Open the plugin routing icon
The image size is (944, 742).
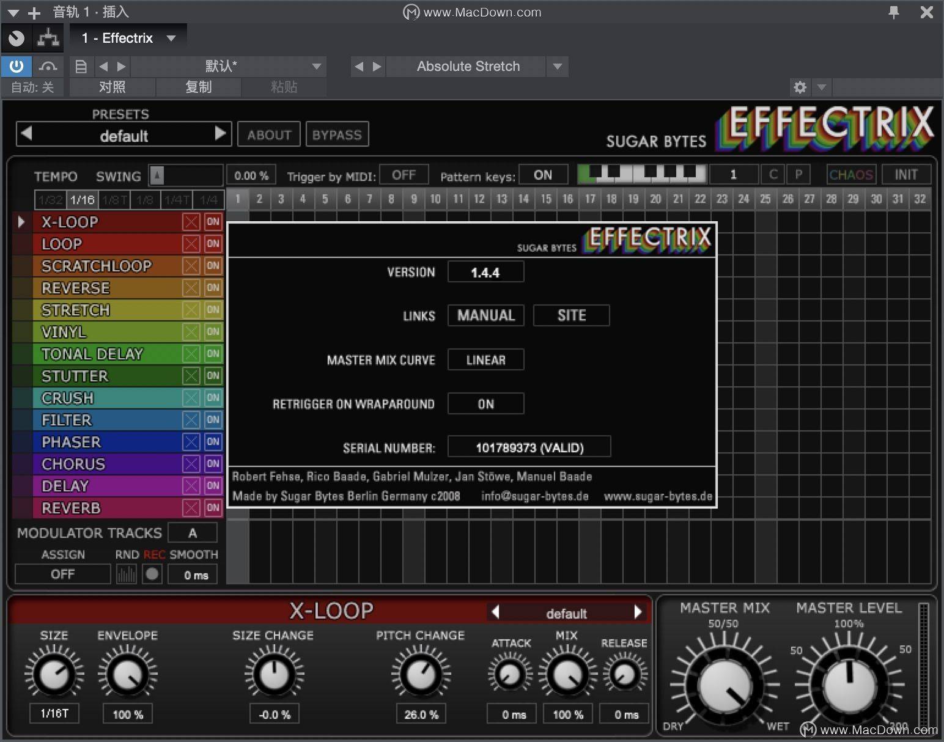(x=48, y=39)
